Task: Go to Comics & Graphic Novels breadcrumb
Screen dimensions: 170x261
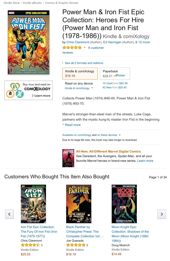Action: coord(62,3)
